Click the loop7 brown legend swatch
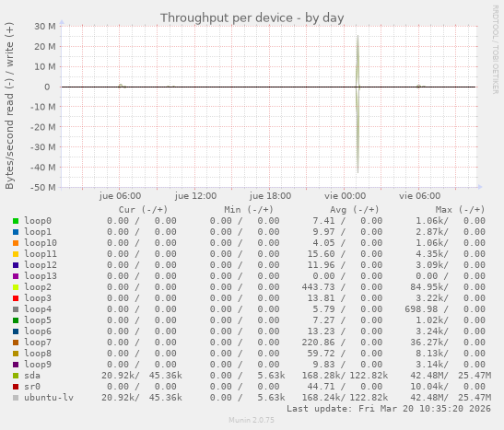 pyautogui.click(x=16, y=343)
